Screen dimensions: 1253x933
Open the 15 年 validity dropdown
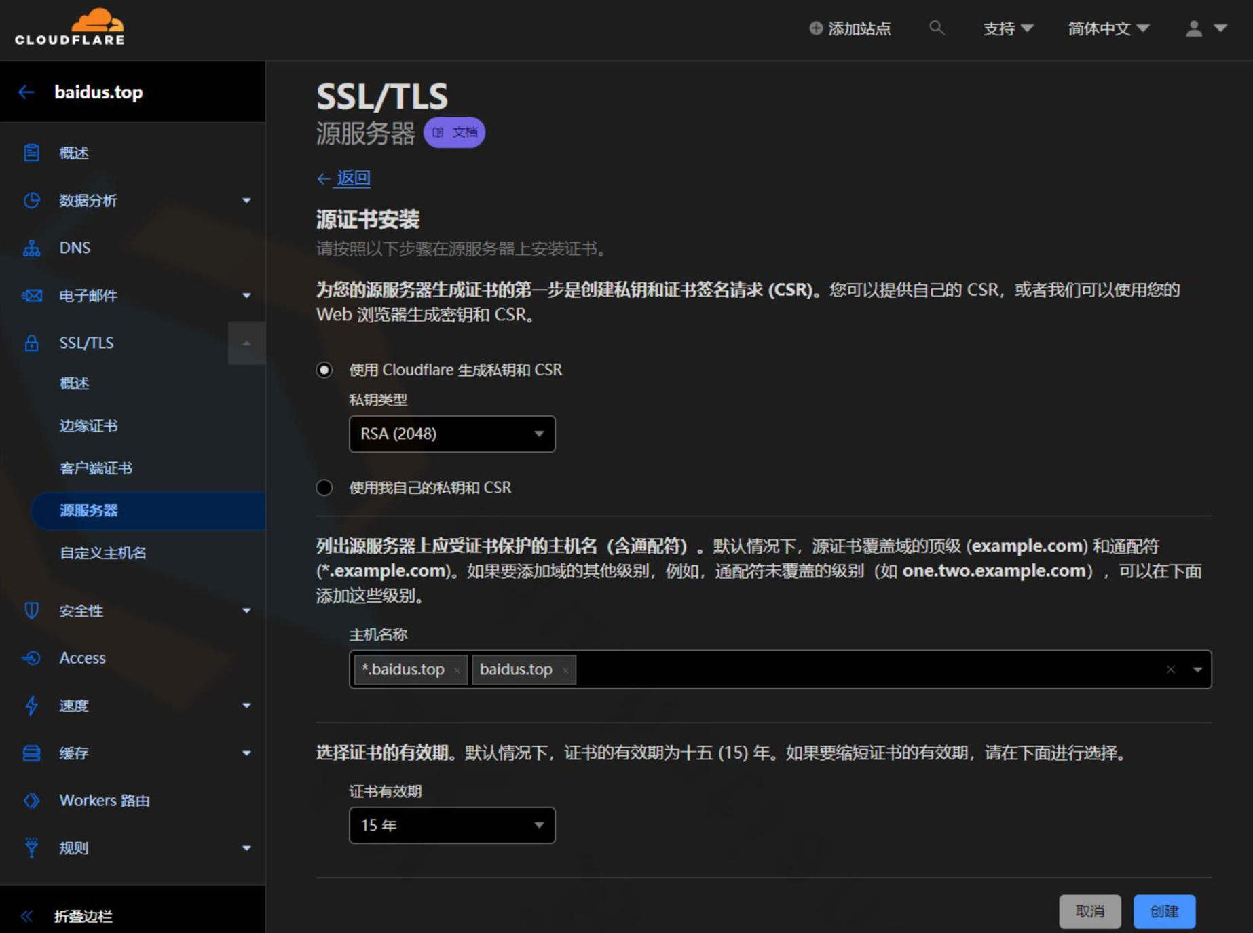tap(452, 825)
